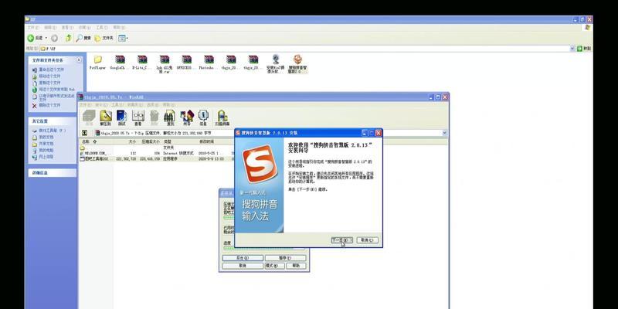
Task: Open Explorer address bar dropdown
Action: pos(572,49)
